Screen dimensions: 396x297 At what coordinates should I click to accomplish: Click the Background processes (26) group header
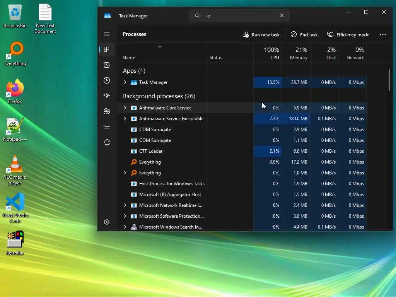pyautogui.click(x=159, y=96)
